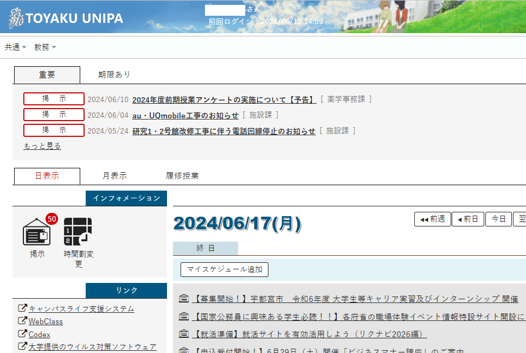Click the 終日 all-day label

click(x=206, y=248)
